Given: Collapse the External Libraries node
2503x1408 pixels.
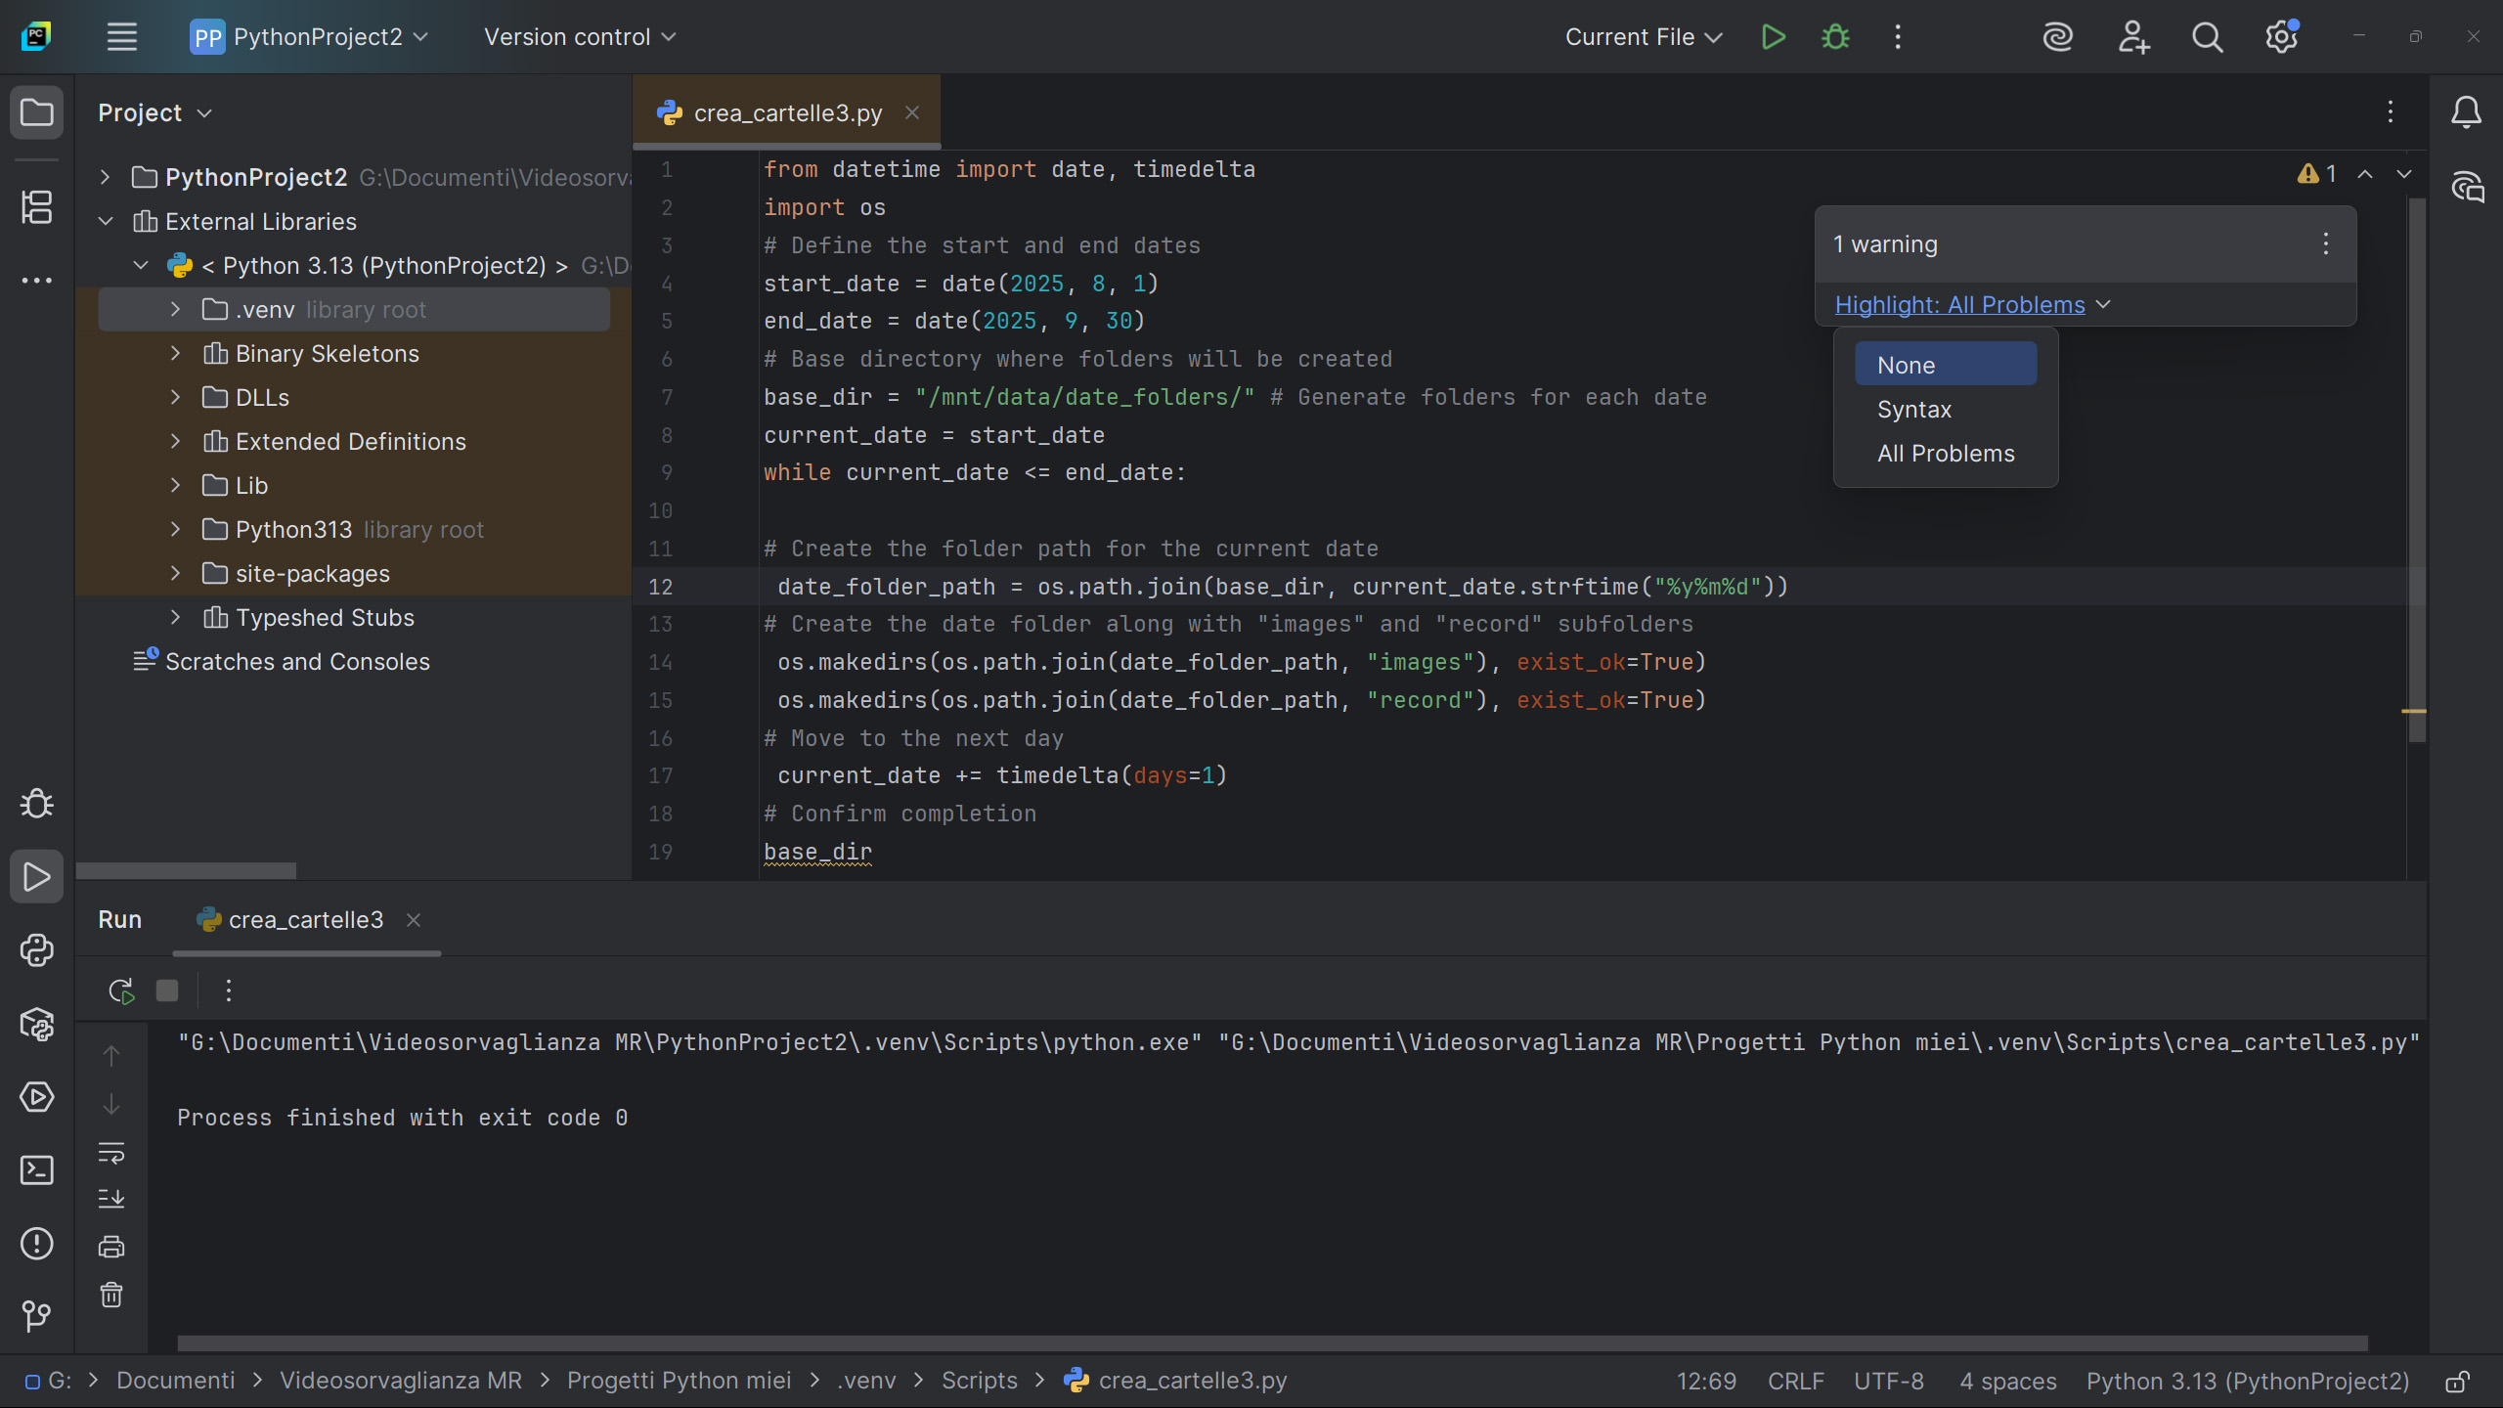Looking at the screenshot, I should click(106, 222).
